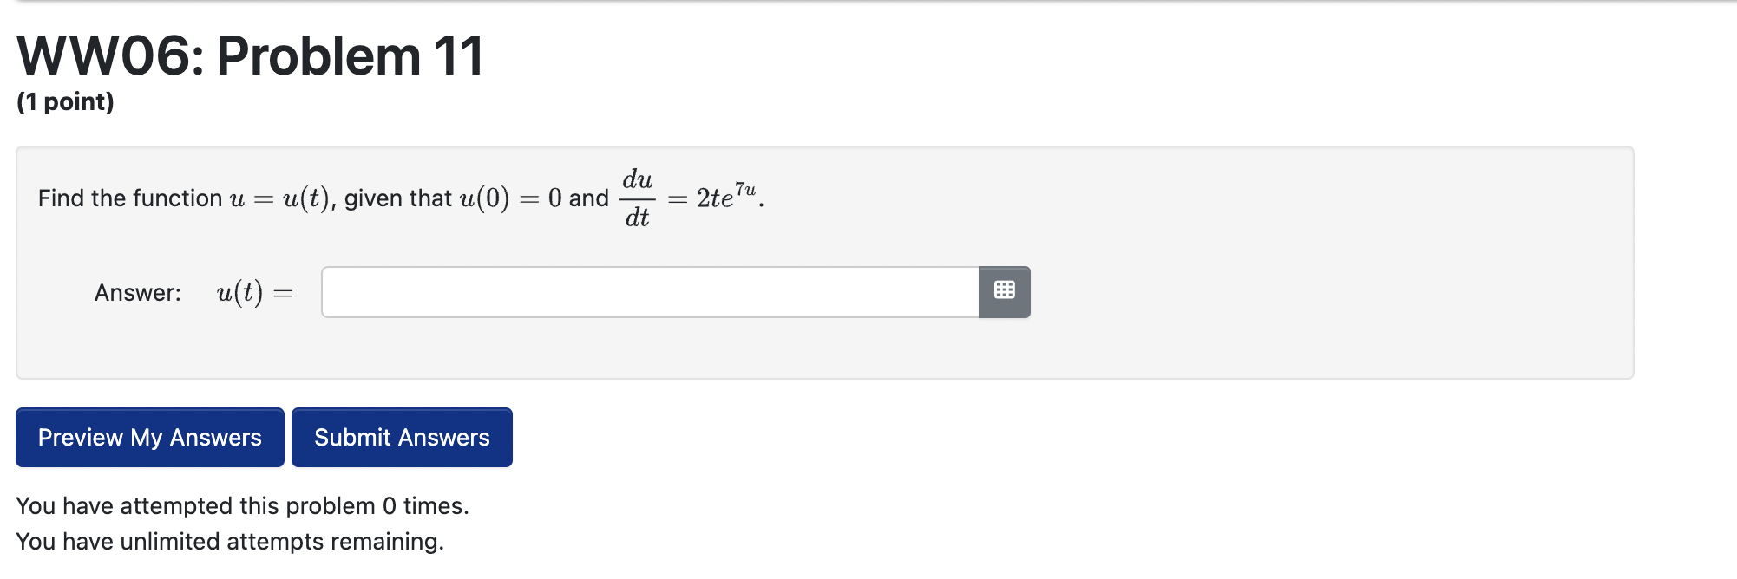The height and width of the screenshot is (579, 1737).
Task: Click the problem statement text area
Action: coord(399,198)
